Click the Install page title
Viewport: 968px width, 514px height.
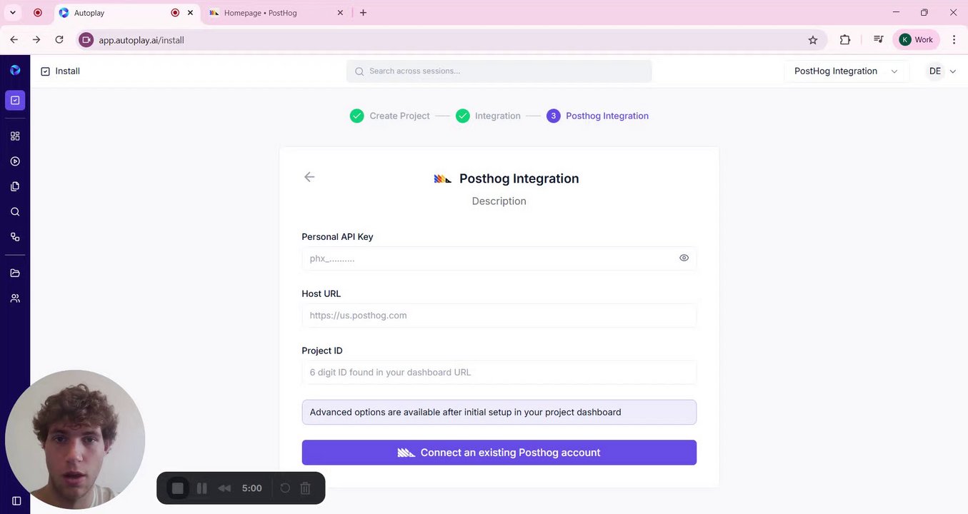[x=68, y=71]
